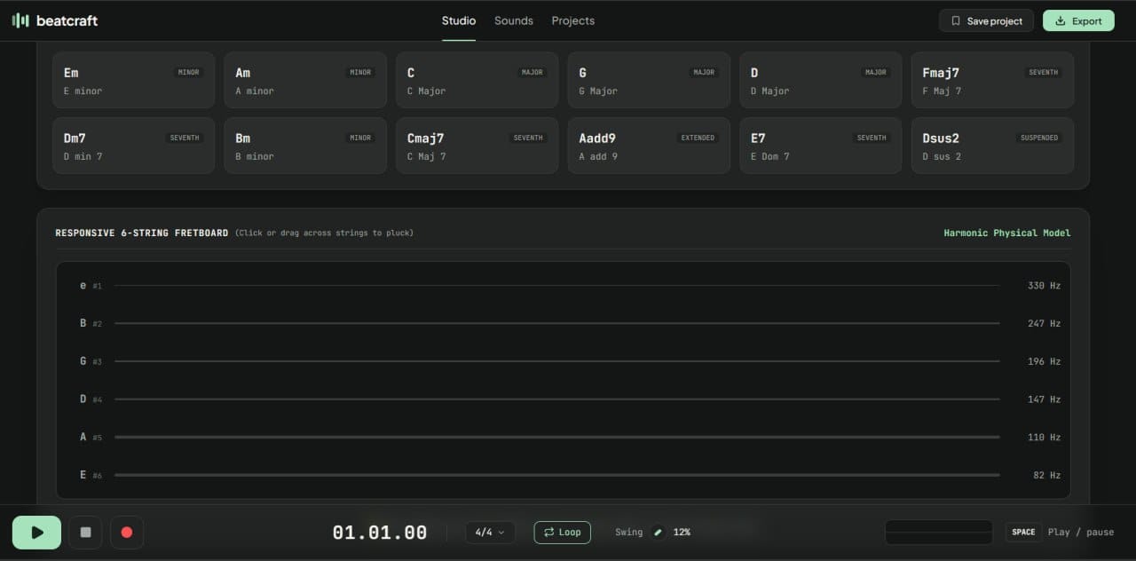1136x561 pixels.
Task: Pluck the D string #4
Action: pyautogui.click(x=556, y=399)
